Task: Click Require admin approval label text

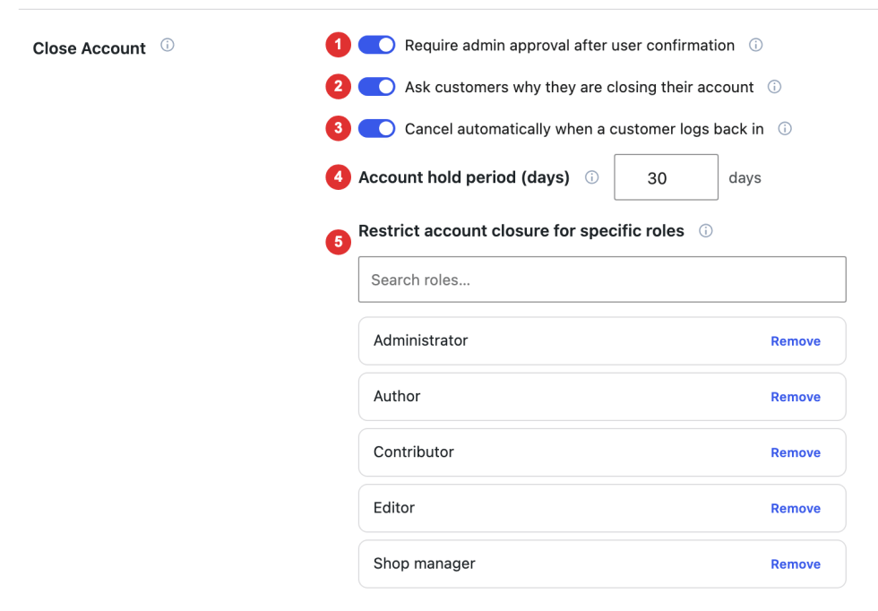Action: pos(570,46)
